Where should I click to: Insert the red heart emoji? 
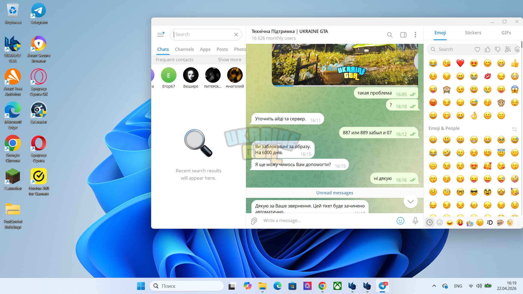tap(460, 63)
